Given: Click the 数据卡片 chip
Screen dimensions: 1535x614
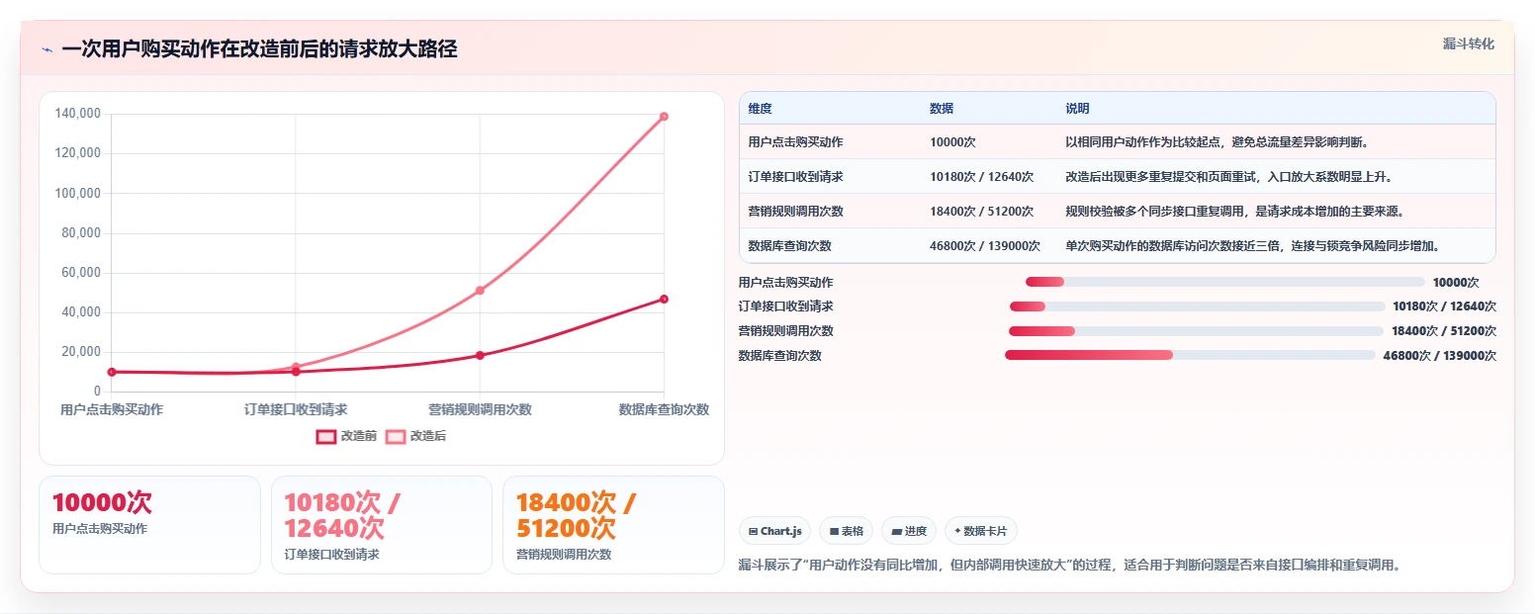Looking at the screenshot, I should pyautogui.click(x=981, y=531).
